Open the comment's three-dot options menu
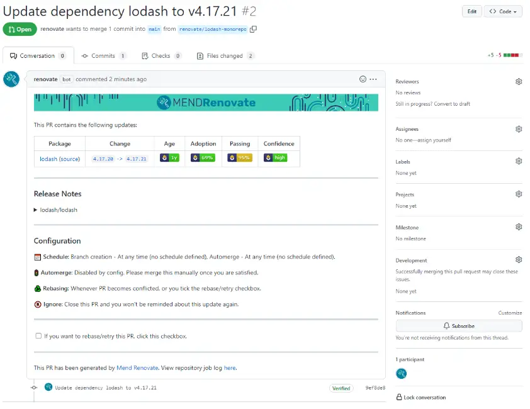 pos(373,79)
